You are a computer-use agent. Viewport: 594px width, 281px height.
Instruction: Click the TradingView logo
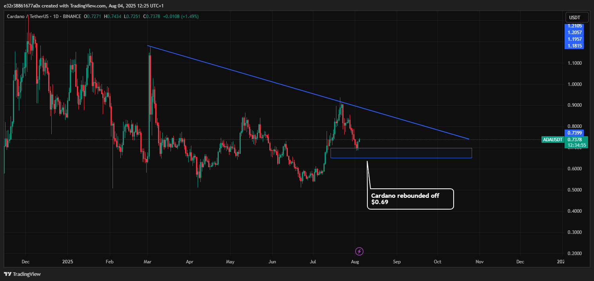[22, 274]
